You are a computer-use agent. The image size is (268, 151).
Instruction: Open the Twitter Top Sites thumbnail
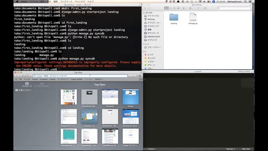click(131, 97)
